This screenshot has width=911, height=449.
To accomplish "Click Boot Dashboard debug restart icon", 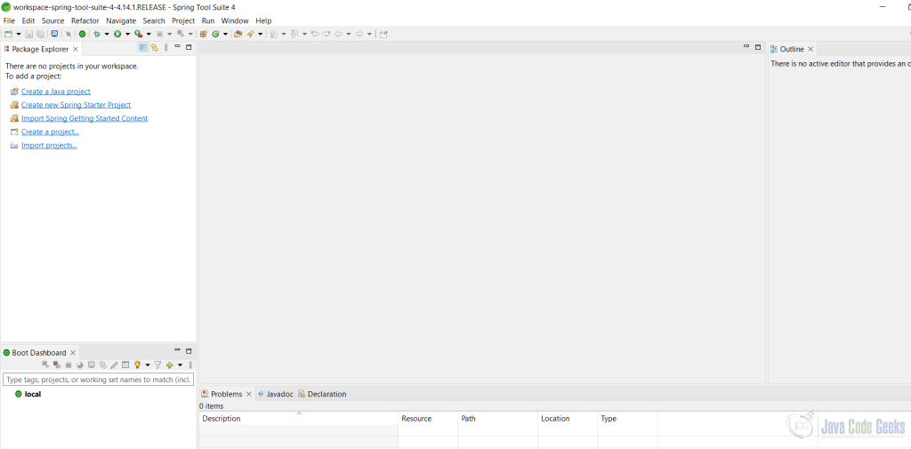I will click(x=57, y=365).
